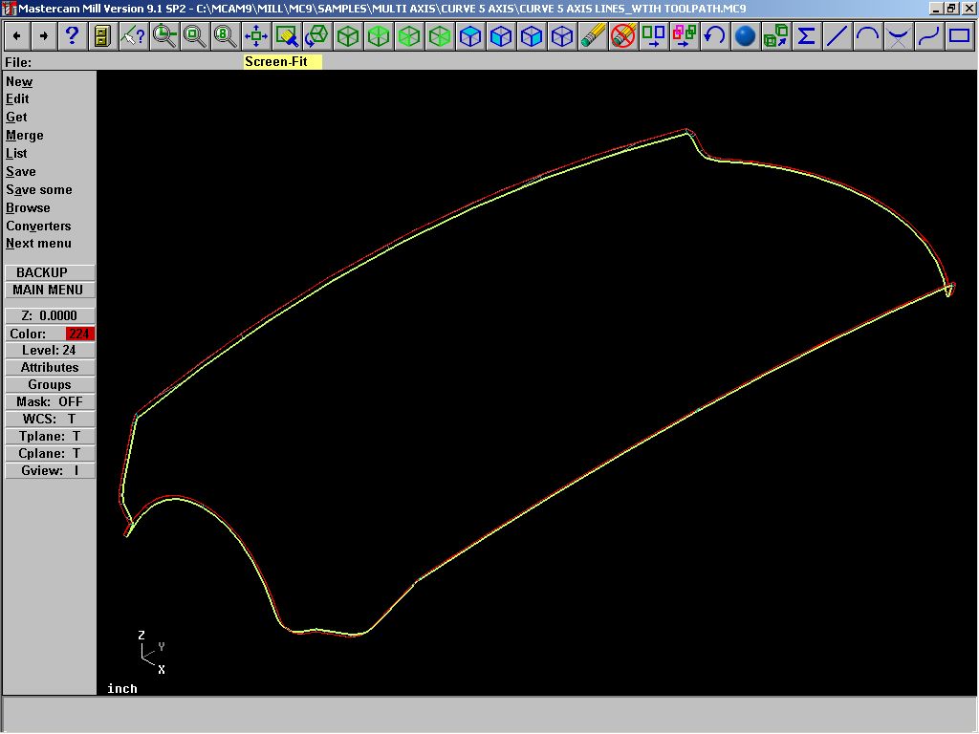Click the MAIN MENU button
The image size is (979, 734).
pos(50,291)
